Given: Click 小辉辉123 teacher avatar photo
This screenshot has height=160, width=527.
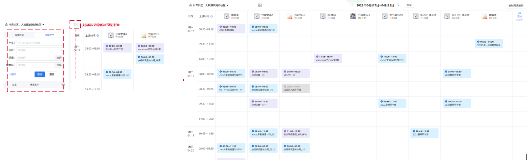Looking at the screenshot, I should pyautogui.click(x=353, y=16).
